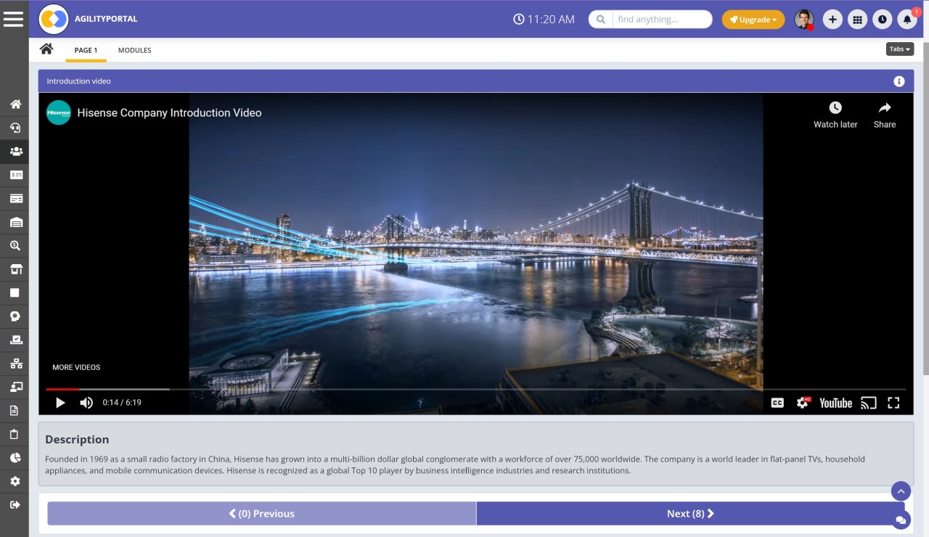The width and height of the screenshot is (929, 537).
Task: Click the plus add-new icon
Action: 832,20
